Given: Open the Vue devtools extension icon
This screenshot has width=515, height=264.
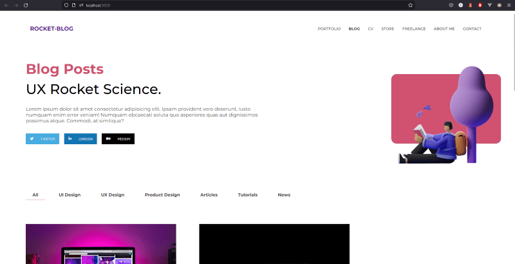Looking at the screenshot, I should (x=490, y=5).
